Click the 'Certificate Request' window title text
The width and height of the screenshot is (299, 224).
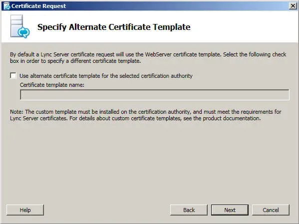pos(39,6)
